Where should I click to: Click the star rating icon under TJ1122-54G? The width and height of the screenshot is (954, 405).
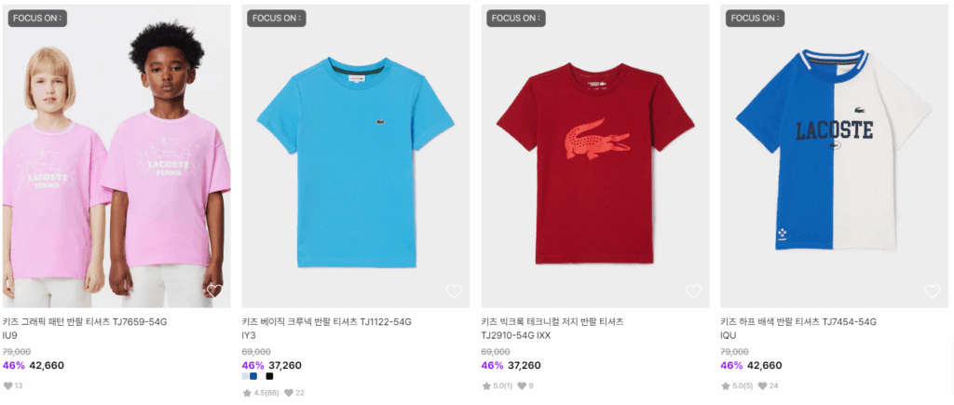[247, 393]
